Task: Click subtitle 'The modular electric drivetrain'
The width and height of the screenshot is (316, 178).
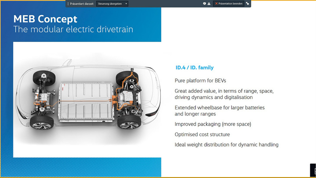Action: (x=73, y=29)
